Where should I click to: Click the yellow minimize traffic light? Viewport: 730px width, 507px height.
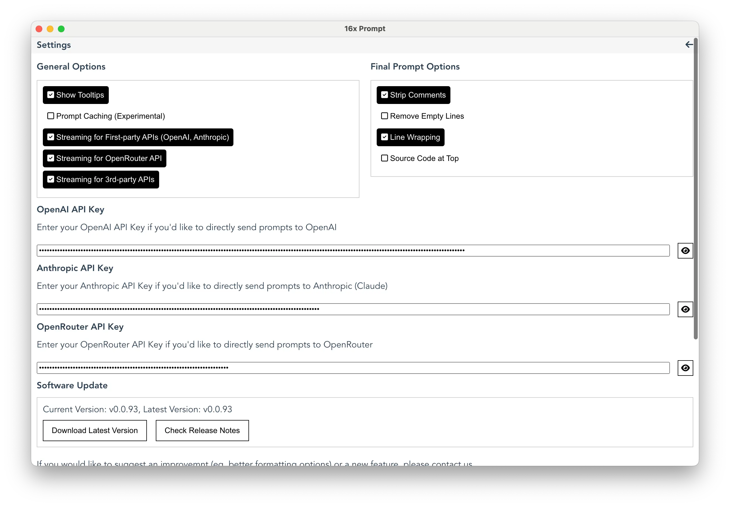click(50, 29)
